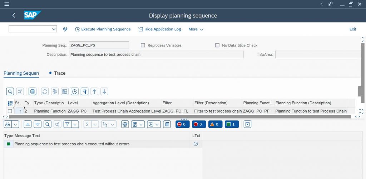Click Execute Planning Sequence button
The image size is (366, 179).
(x=103, y=29)
